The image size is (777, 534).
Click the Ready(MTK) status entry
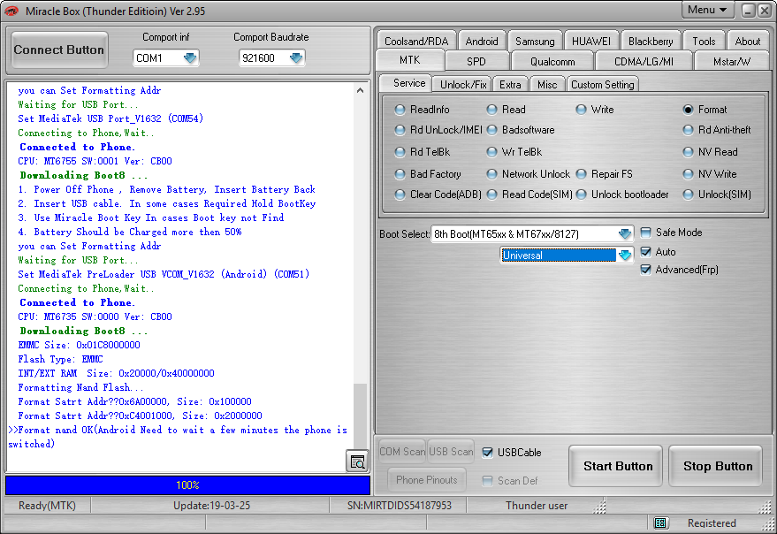click(x=47, y=505)
